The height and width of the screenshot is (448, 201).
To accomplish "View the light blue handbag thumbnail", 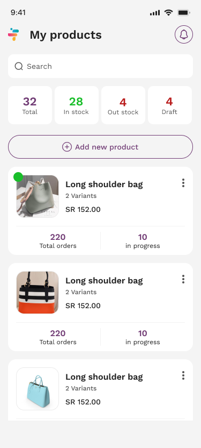I will pos(38,389).
